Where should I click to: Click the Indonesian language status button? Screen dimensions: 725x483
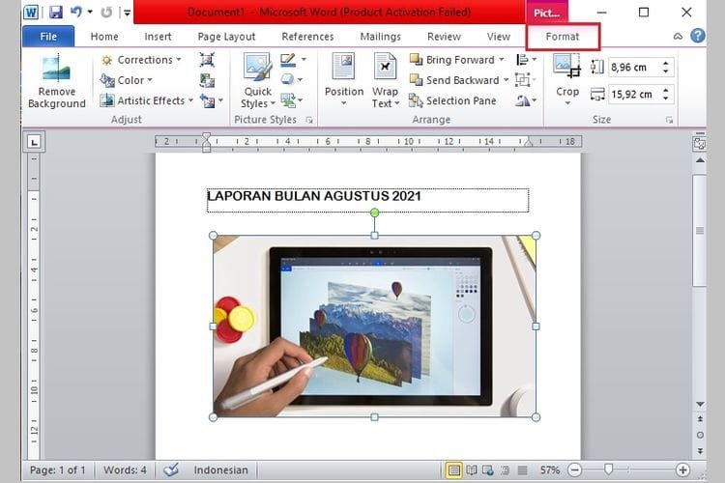pyautogui.click(x=220, y=470)
